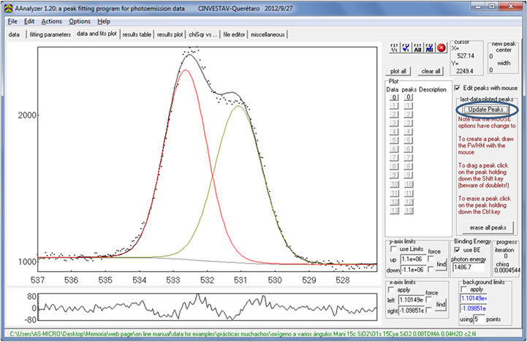The width and height of the screenshot is (527, 342).
Task: Click the FIT All checkmark icon
Action: 430,48
